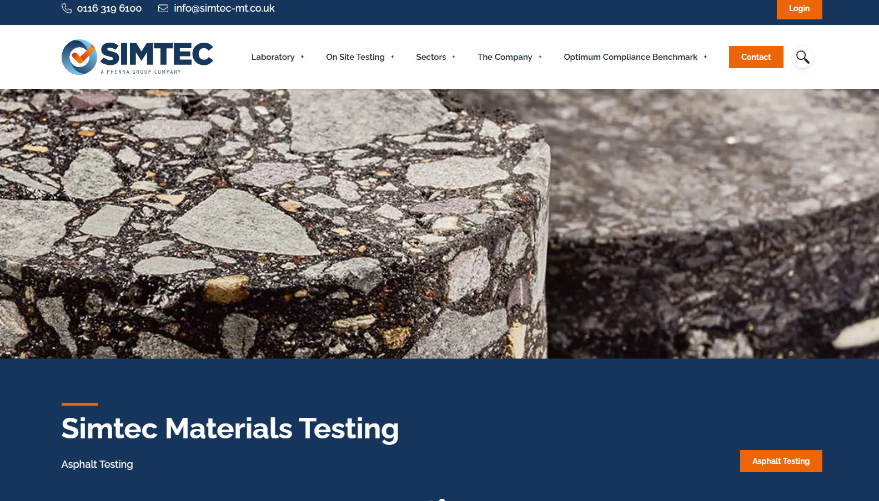
Task: Expand the plus beside The Company
Action: [x=540, y=57]
